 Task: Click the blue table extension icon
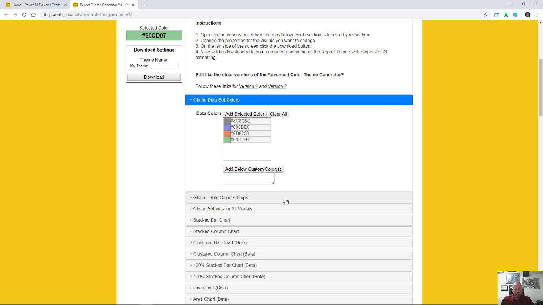tap(497, 15)
